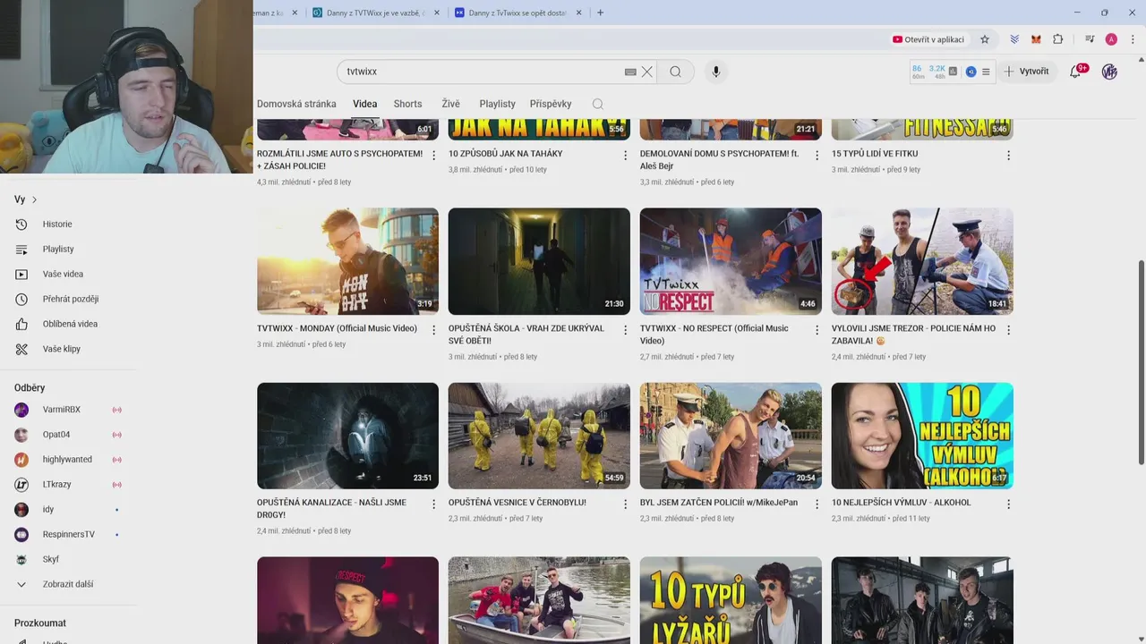Bookmark this page with the star
The image size is (1146, 644).
point(985,39)
